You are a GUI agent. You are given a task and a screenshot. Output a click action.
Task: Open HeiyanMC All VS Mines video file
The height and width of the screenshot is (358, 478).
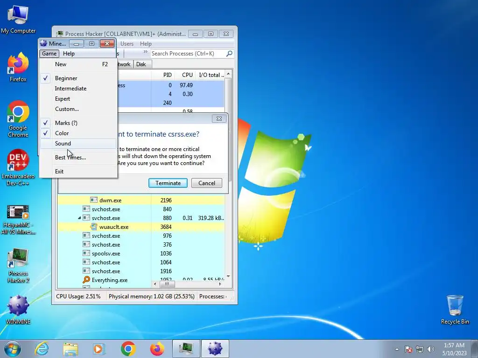click(x=18, y=220)
